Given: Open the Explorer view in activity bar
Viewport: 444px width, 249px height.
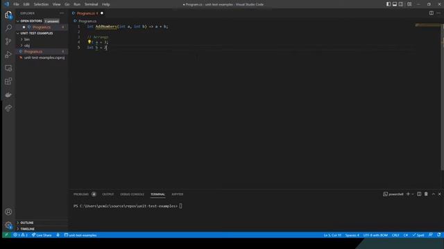Looking at the screenshot, I should coord(8,15).
